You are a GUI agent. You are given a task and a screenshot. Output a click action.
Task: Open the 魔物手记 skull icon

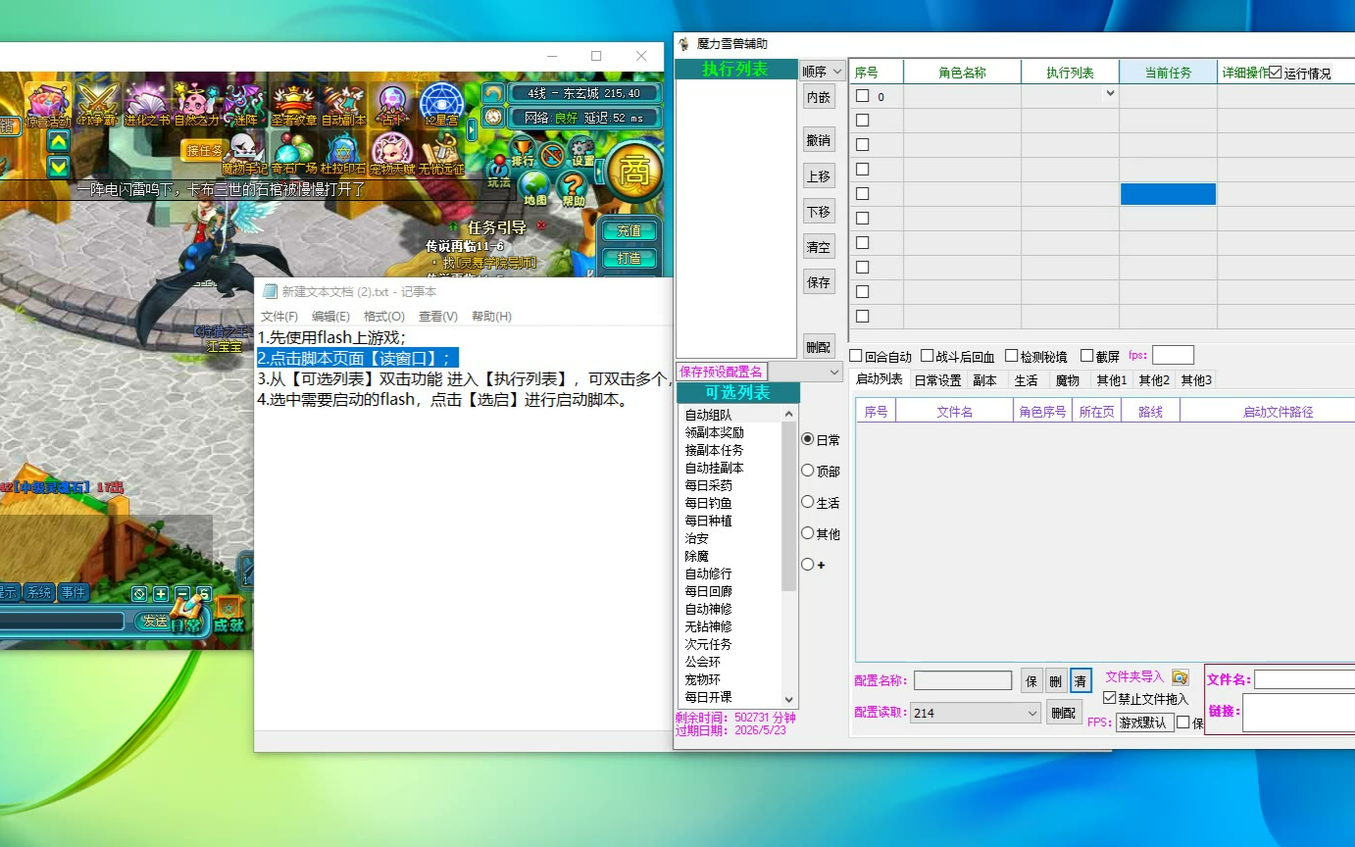[x=244, y=154]
